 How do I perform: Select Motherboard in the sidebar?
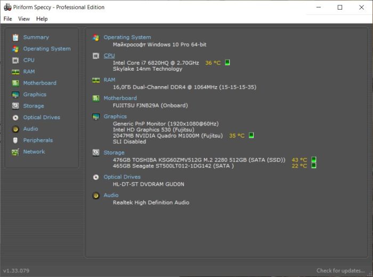40,83
